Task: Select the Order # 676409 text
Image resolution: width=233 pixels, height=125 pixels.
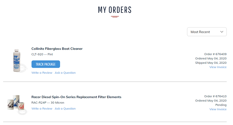Action: click(215, 54)
